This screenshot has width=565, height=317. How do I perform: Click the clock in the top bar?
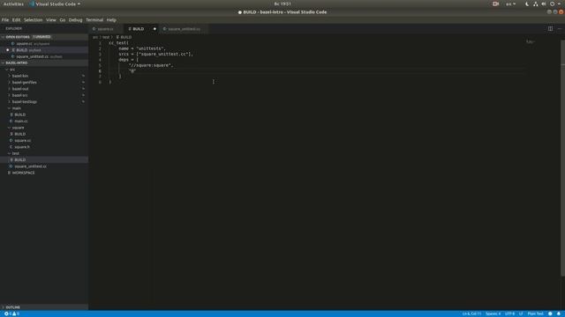[x=282, y=4]
